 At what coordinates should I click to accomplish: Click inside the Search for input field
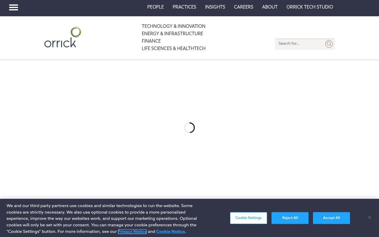[299, 44]
